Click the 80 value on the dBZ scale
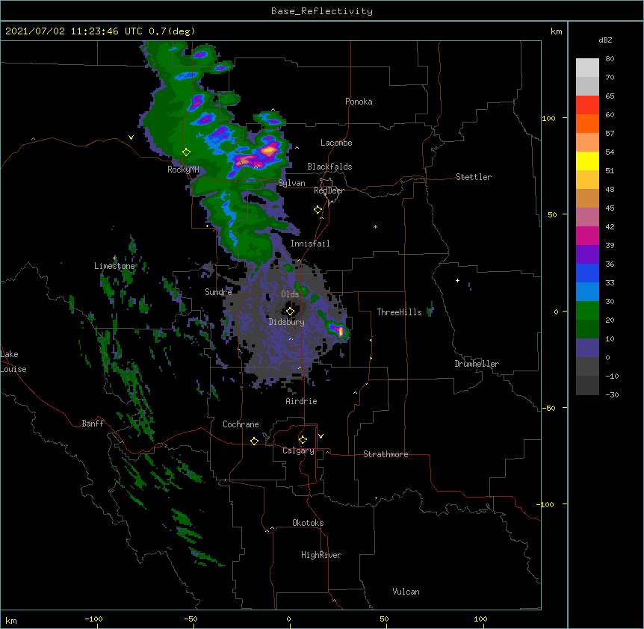The image size is (644, 629). [x=610, y=59]
